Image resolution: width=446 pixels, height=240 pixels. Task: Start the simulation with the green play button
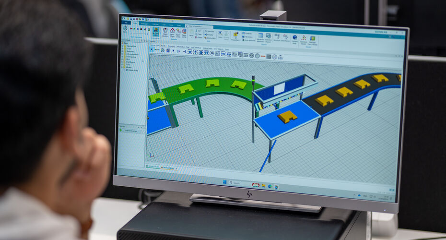pos(134,28)
